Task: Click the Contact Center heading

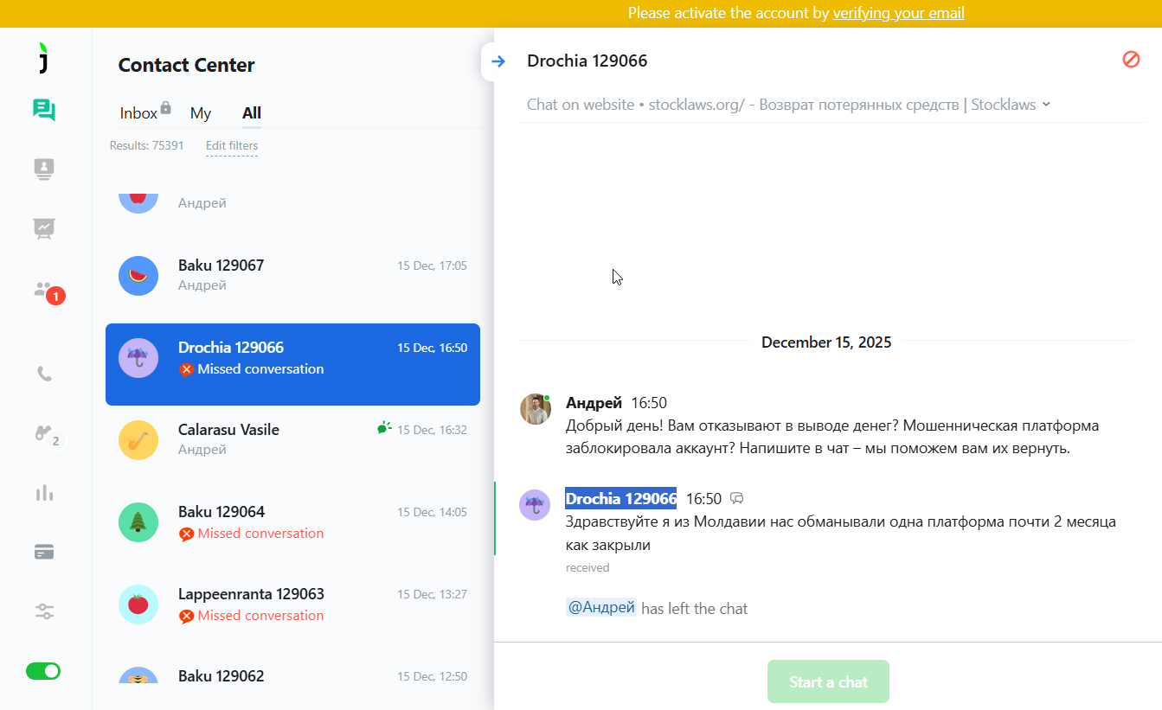Action: [x=186, y=65]
